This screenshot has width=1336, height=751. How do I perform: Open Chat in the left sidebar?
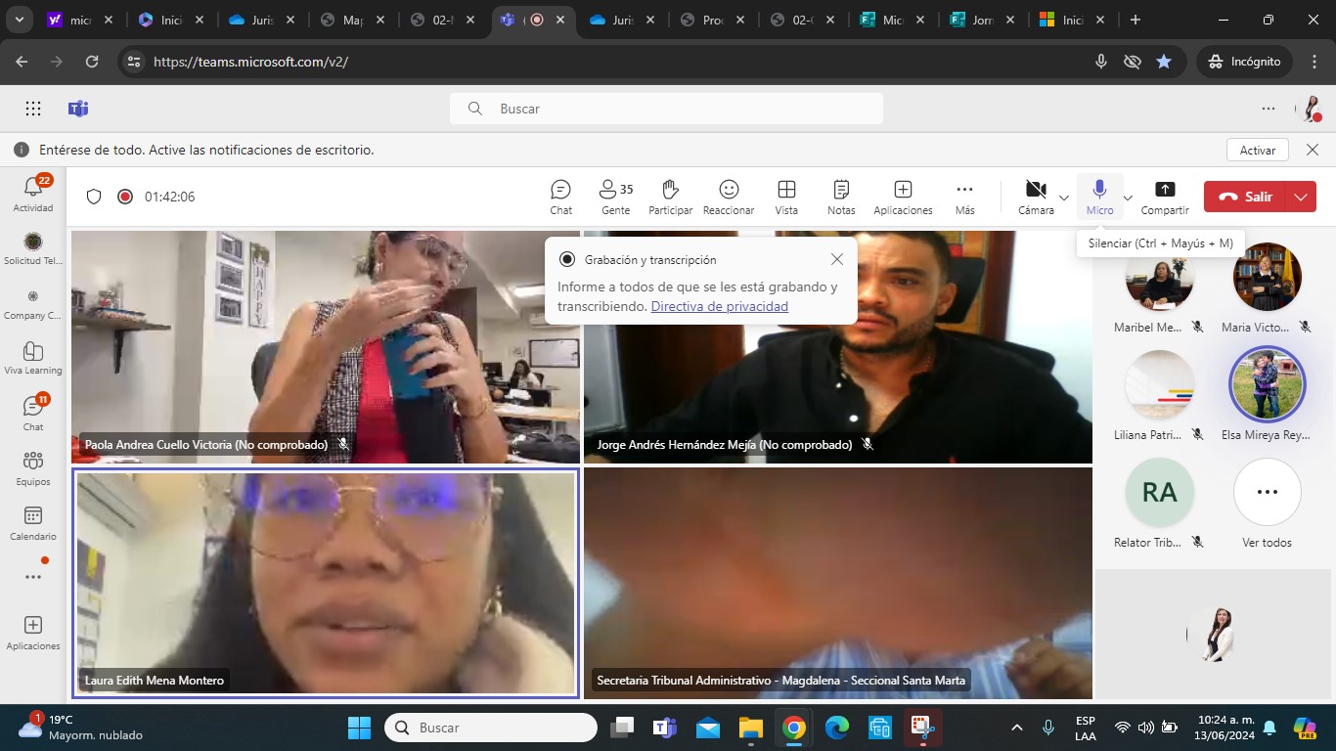coord(33,413)
